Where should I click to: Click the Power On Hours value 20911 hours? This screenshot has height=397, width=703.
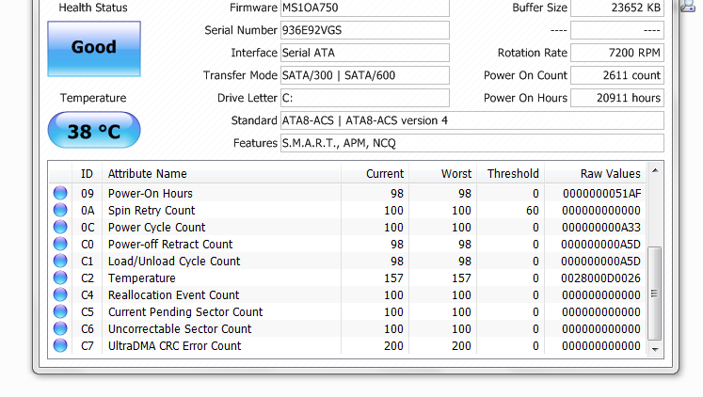[x=617, y=98]
